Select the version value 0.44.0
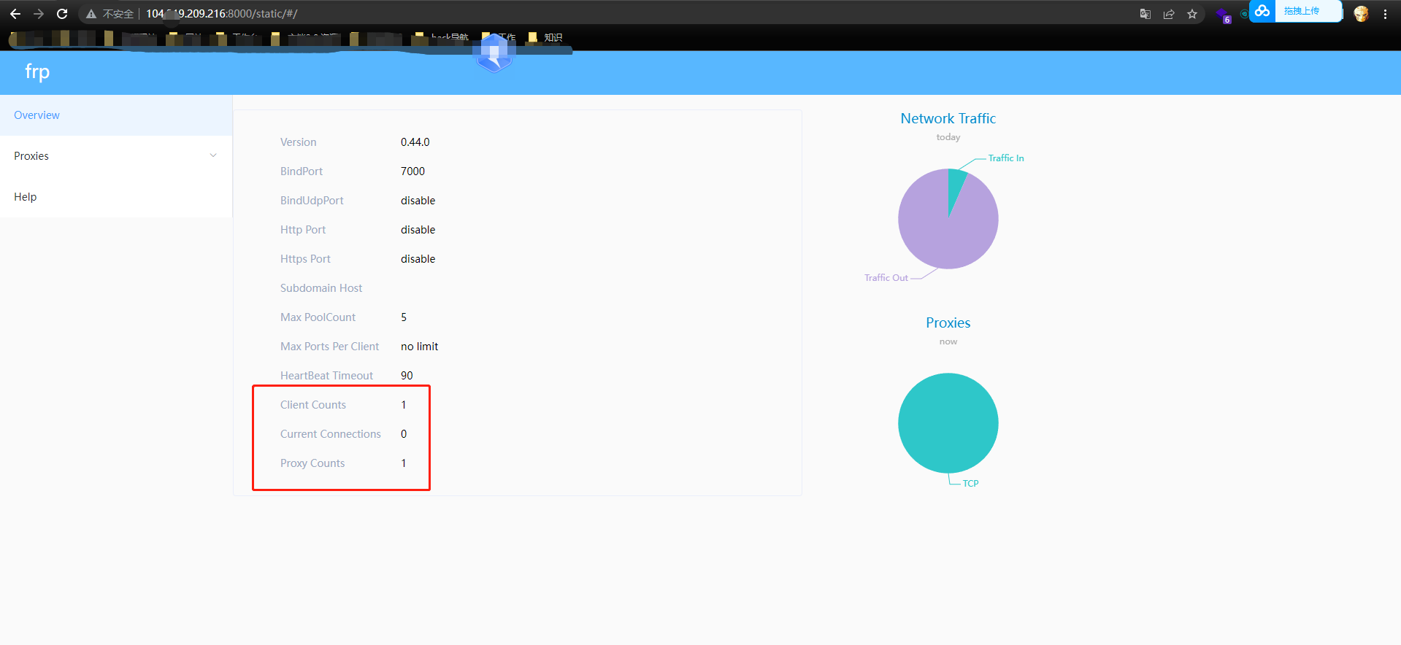 [415, 142]
